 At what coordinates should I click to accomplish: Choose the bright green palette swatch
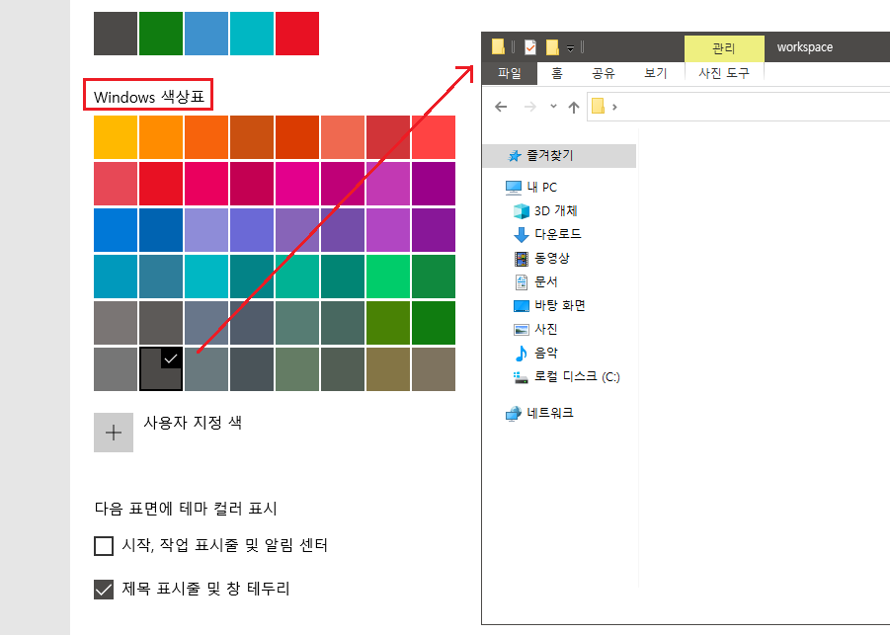388,277
